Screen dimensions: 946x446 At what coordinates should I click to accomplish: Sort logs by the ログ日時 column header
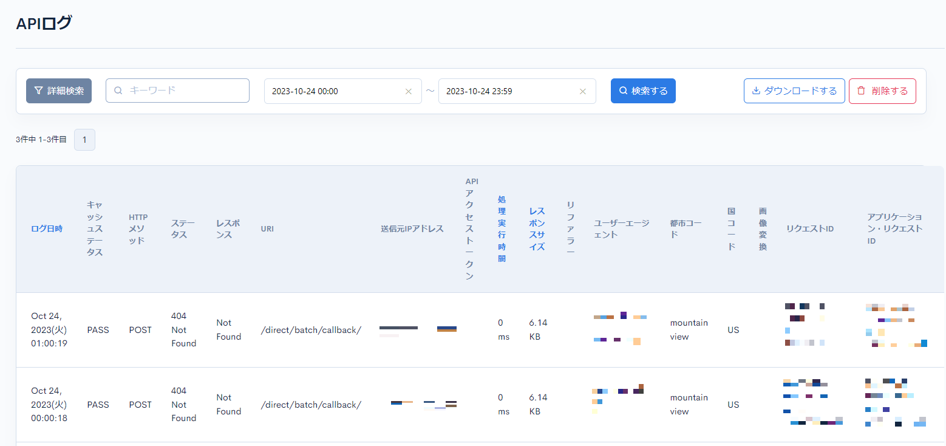click(47, 228)
